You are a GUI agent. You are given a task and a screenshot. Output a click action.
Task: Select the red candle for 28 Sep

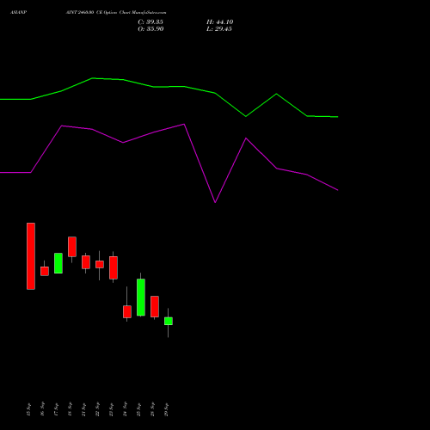[155, 306]
